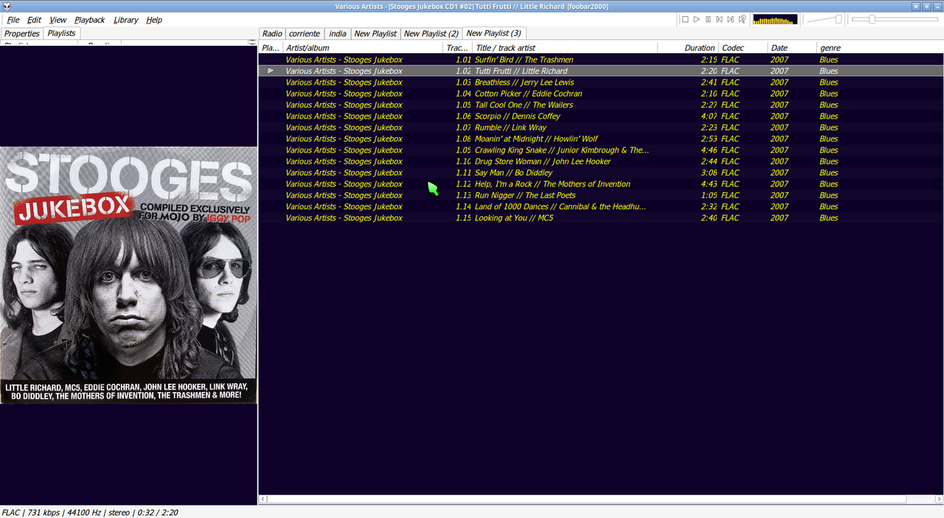Select the New Playlist (3) tab

494,33
